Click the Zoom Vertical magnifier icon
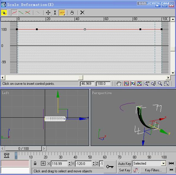 pos(153,84)
